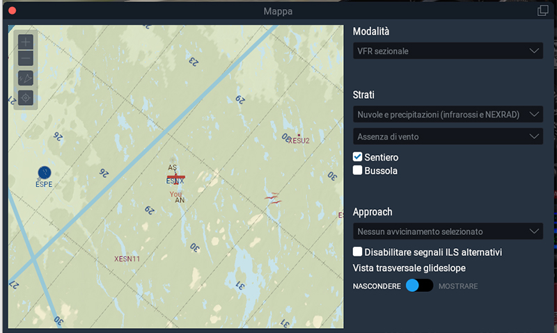Viewport: 557px width, 333px height.
Task: Open the VFR sezionale mode dropdown
Action: click(x=448, y=51)
